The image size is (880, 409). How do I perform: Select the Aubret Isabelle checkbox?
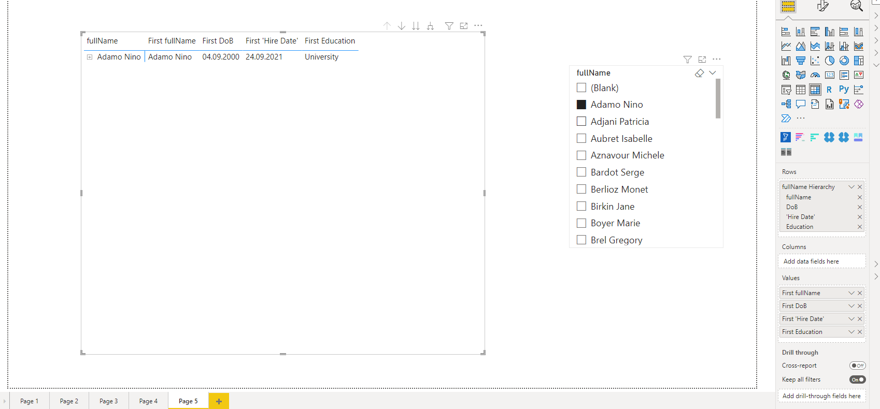click(x=581, y=138)
